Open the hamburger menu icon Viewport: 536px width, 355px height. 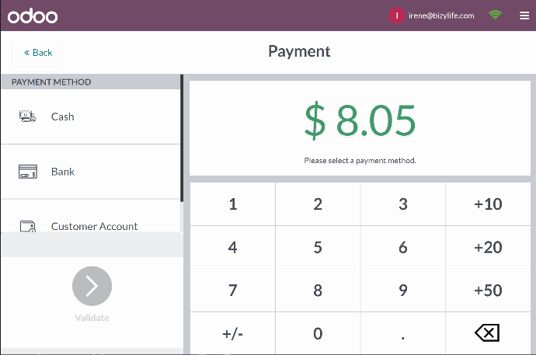524,16
